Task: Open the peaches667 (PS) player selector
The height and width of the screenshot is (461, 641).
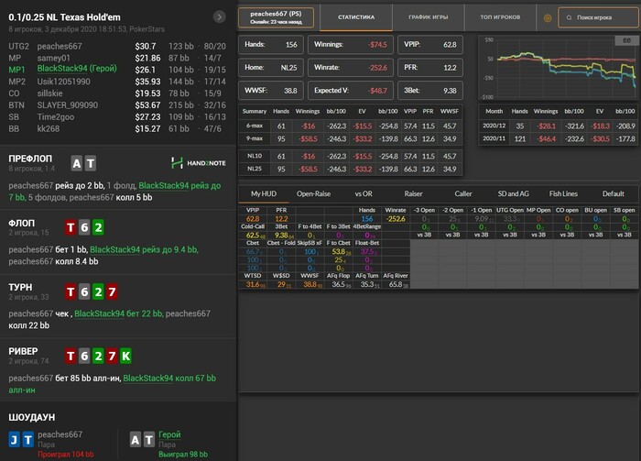Action: (x=276, y=17)
